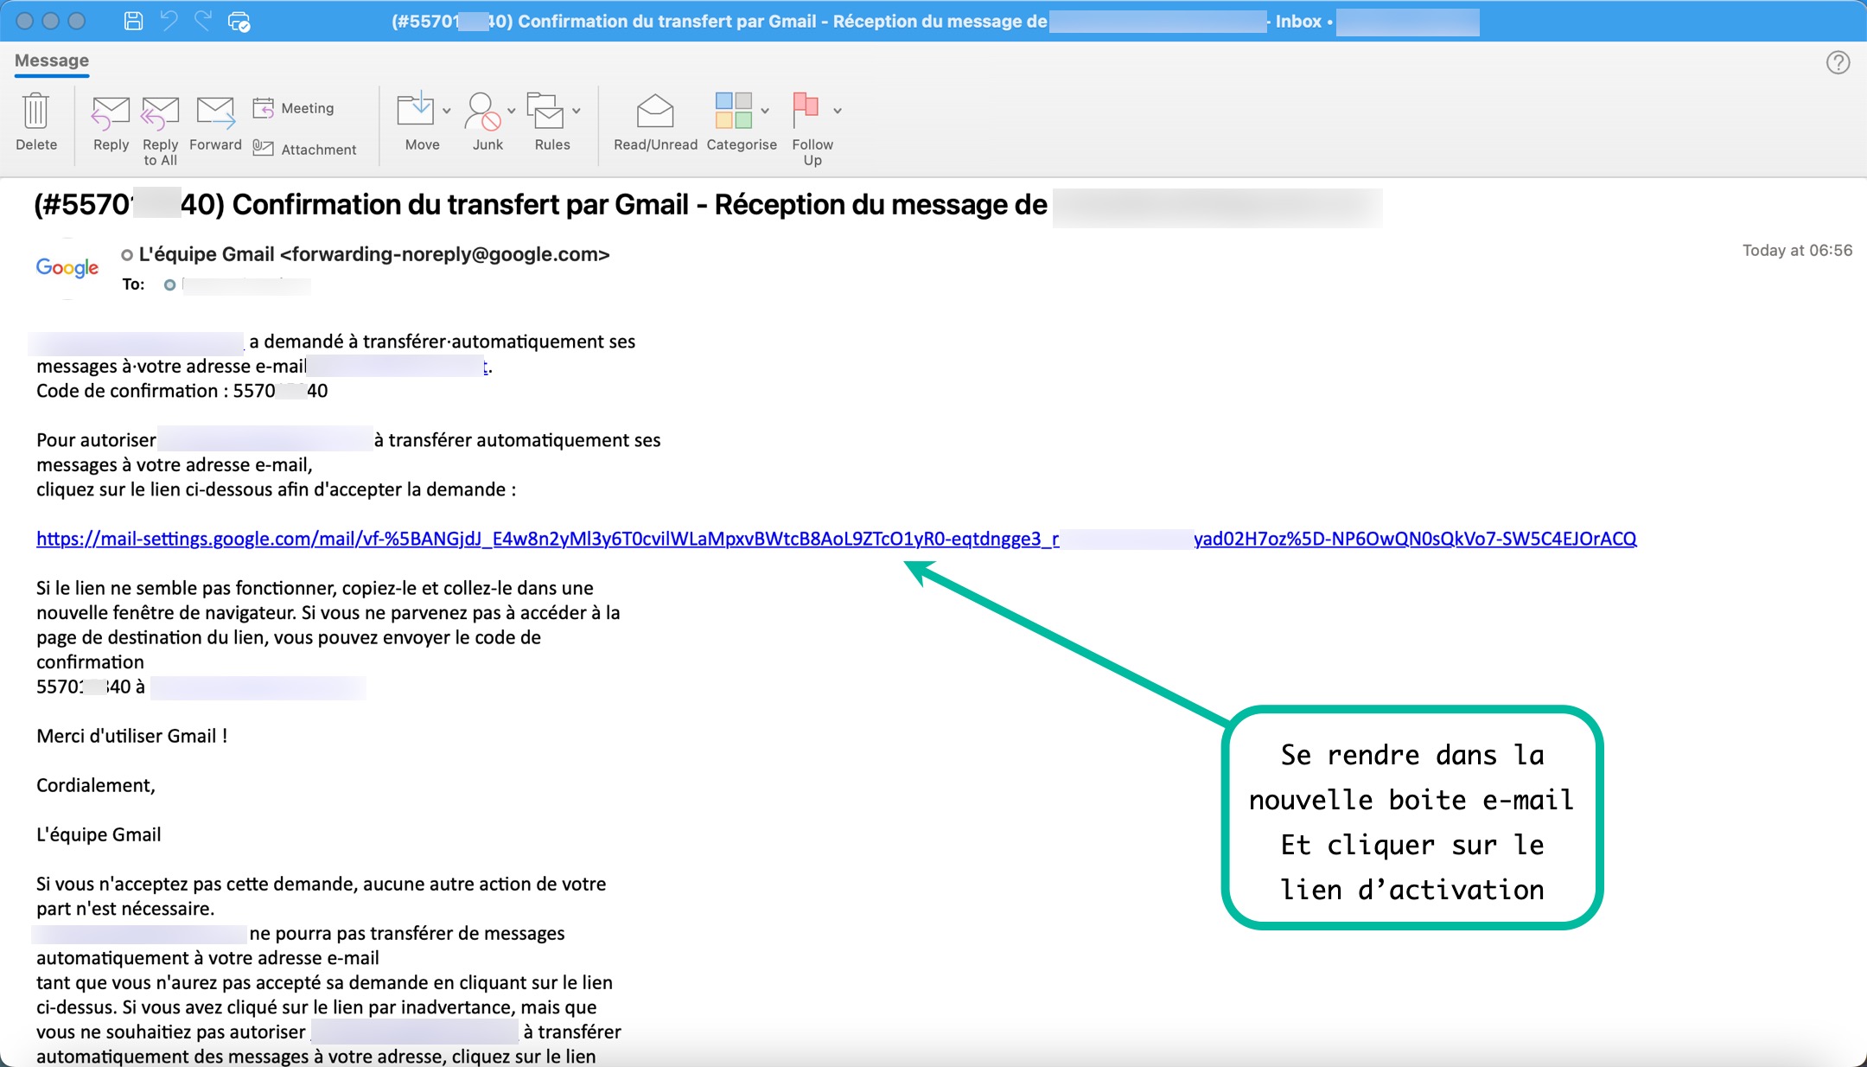Click the Reply envelope icon

point(111,112)
